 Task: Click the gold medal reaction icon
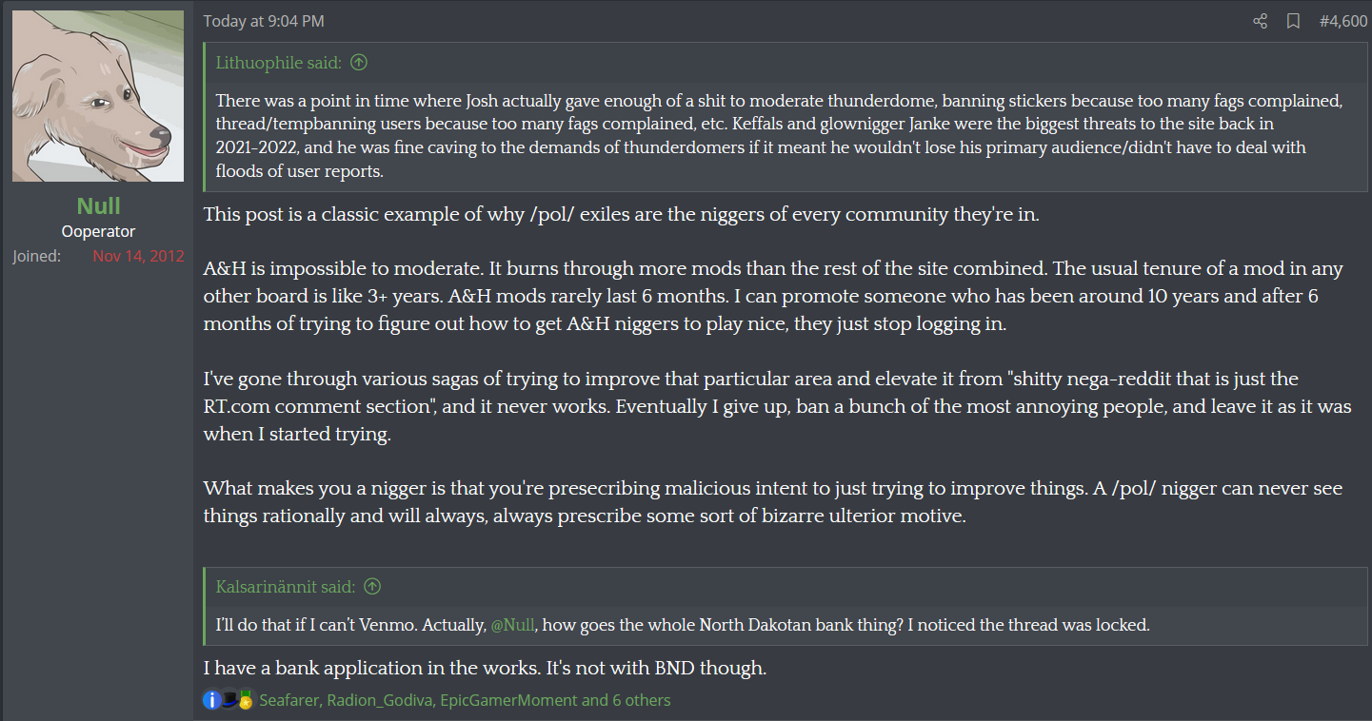(x=246, y=700)
